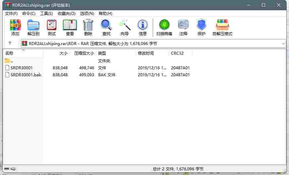Open the 收藏夹(O) menu
Image resolution: width=289 pixels, height=175 pixels.
(x=67, y=14)
